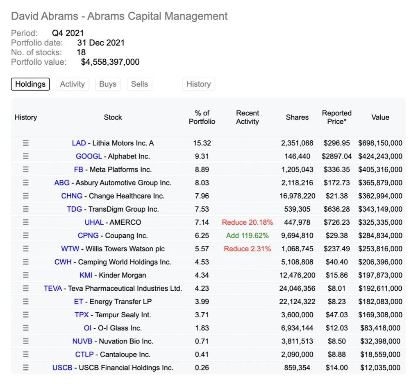
Task: Click the History column header
Action: (25, 117)
